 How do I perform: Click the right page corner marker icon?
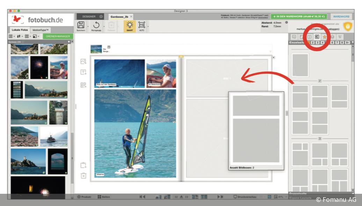[x=274, y=58]
